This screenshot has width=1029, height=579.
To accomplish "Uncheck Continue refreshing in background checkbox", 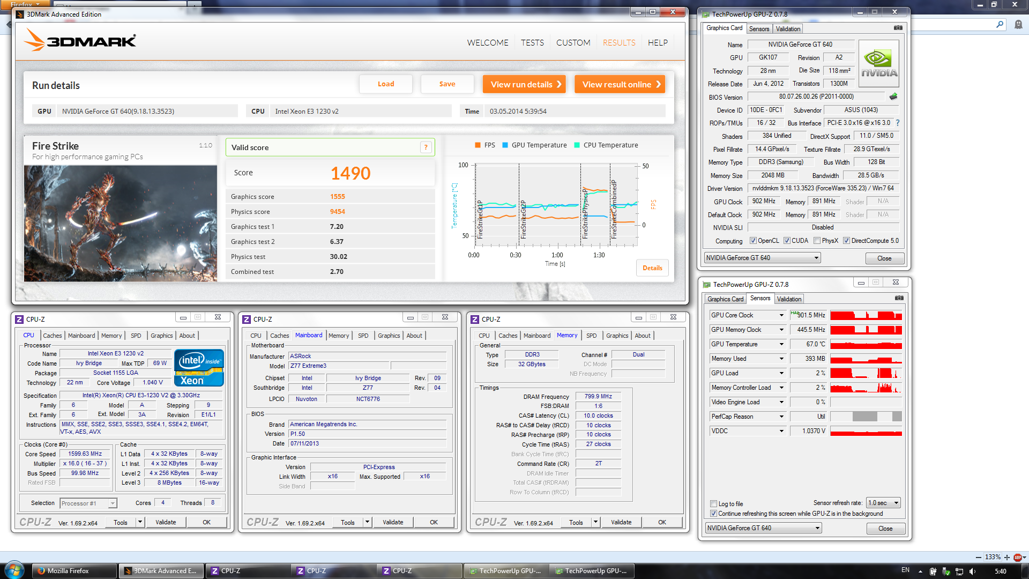I will [x=713, y=514].
